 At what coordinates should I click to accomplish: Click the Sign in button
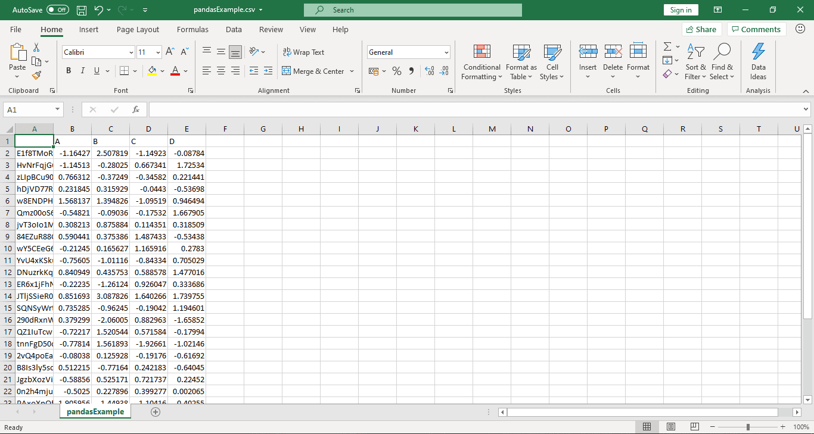[681, 10]
